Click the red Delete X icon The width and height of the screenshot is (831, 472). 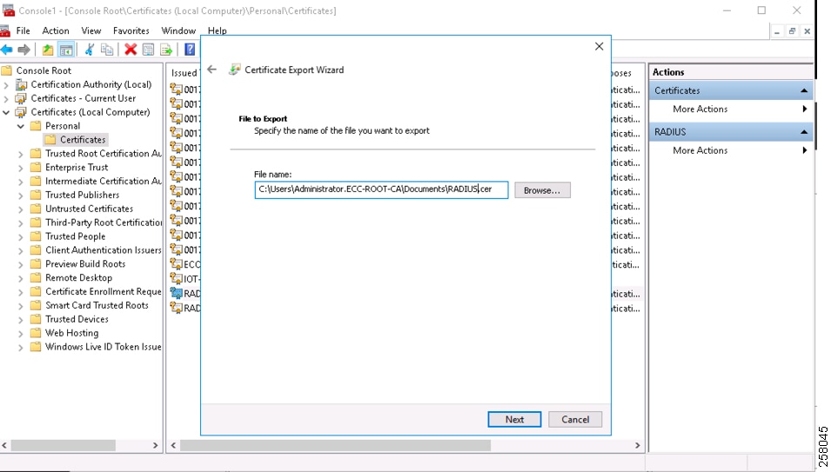coord(131,50)
